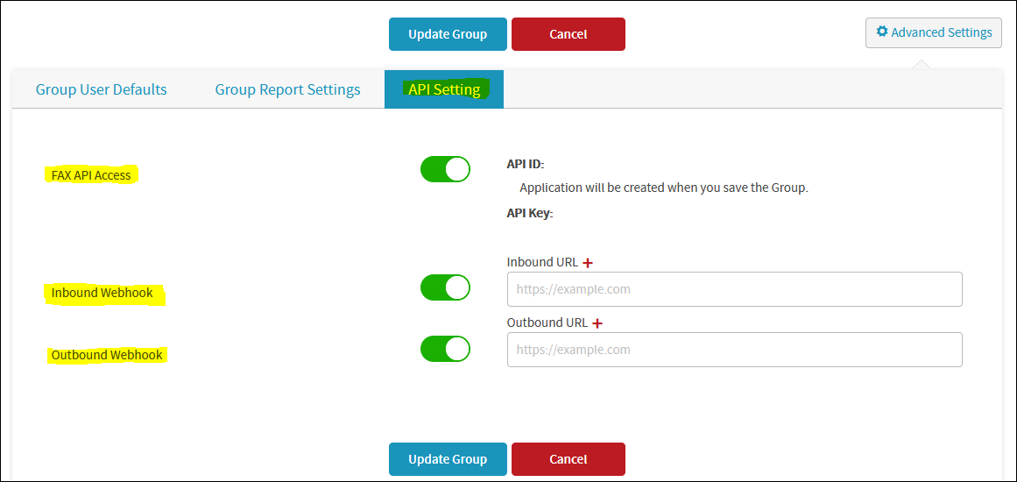Click the Inbound Webhook label
The width and height of the screenshot is (1017, 482).
click(x=102, y=294)
